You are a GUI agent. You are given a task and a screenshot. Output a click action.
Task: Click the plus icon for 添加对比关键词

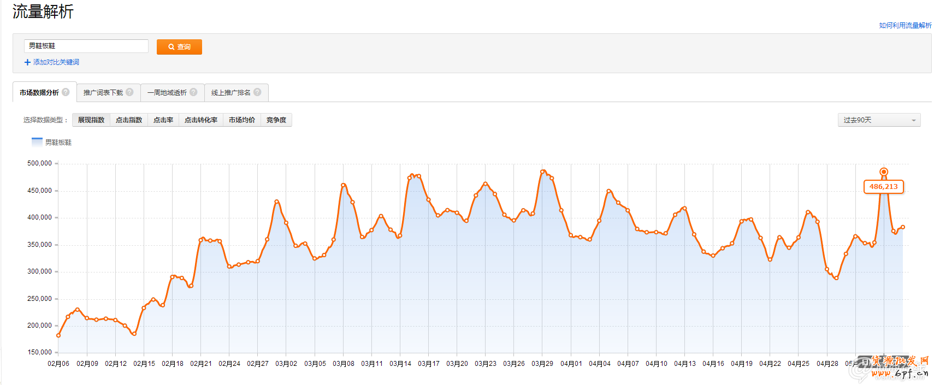(27, 62)
